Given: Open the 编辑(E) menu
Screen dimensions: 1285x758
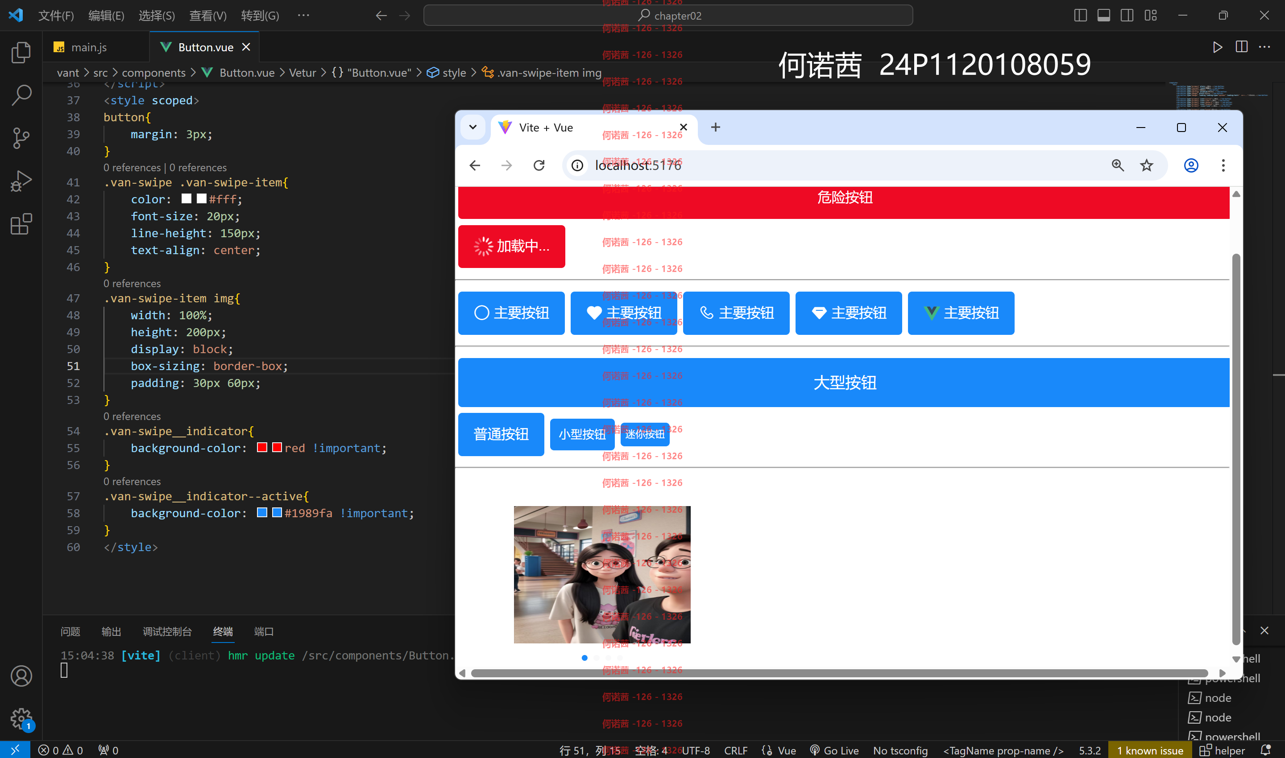Looking at the screenshot, I should point(106,15).
